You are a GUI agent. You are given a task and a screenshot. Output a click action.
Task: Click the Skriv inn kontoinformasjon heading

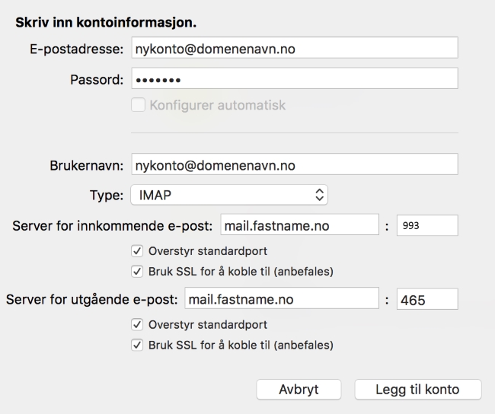[x=106, y=23]
